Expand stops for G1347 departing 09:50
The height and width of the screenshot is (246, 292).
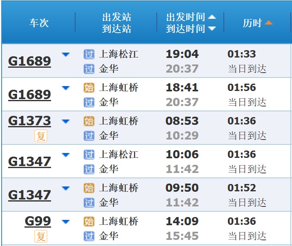[65, 188]
